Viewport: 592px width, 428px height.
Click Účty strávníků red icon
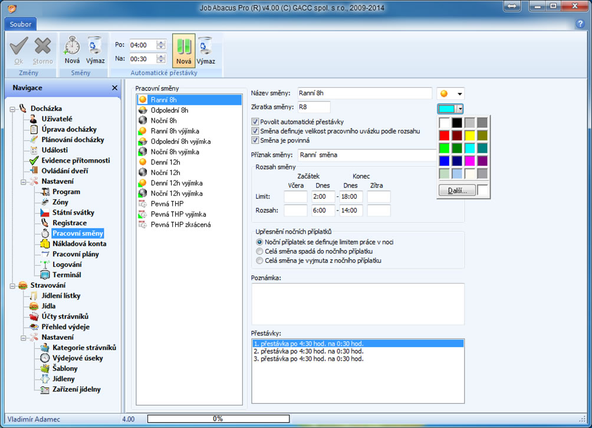(34, 316)
